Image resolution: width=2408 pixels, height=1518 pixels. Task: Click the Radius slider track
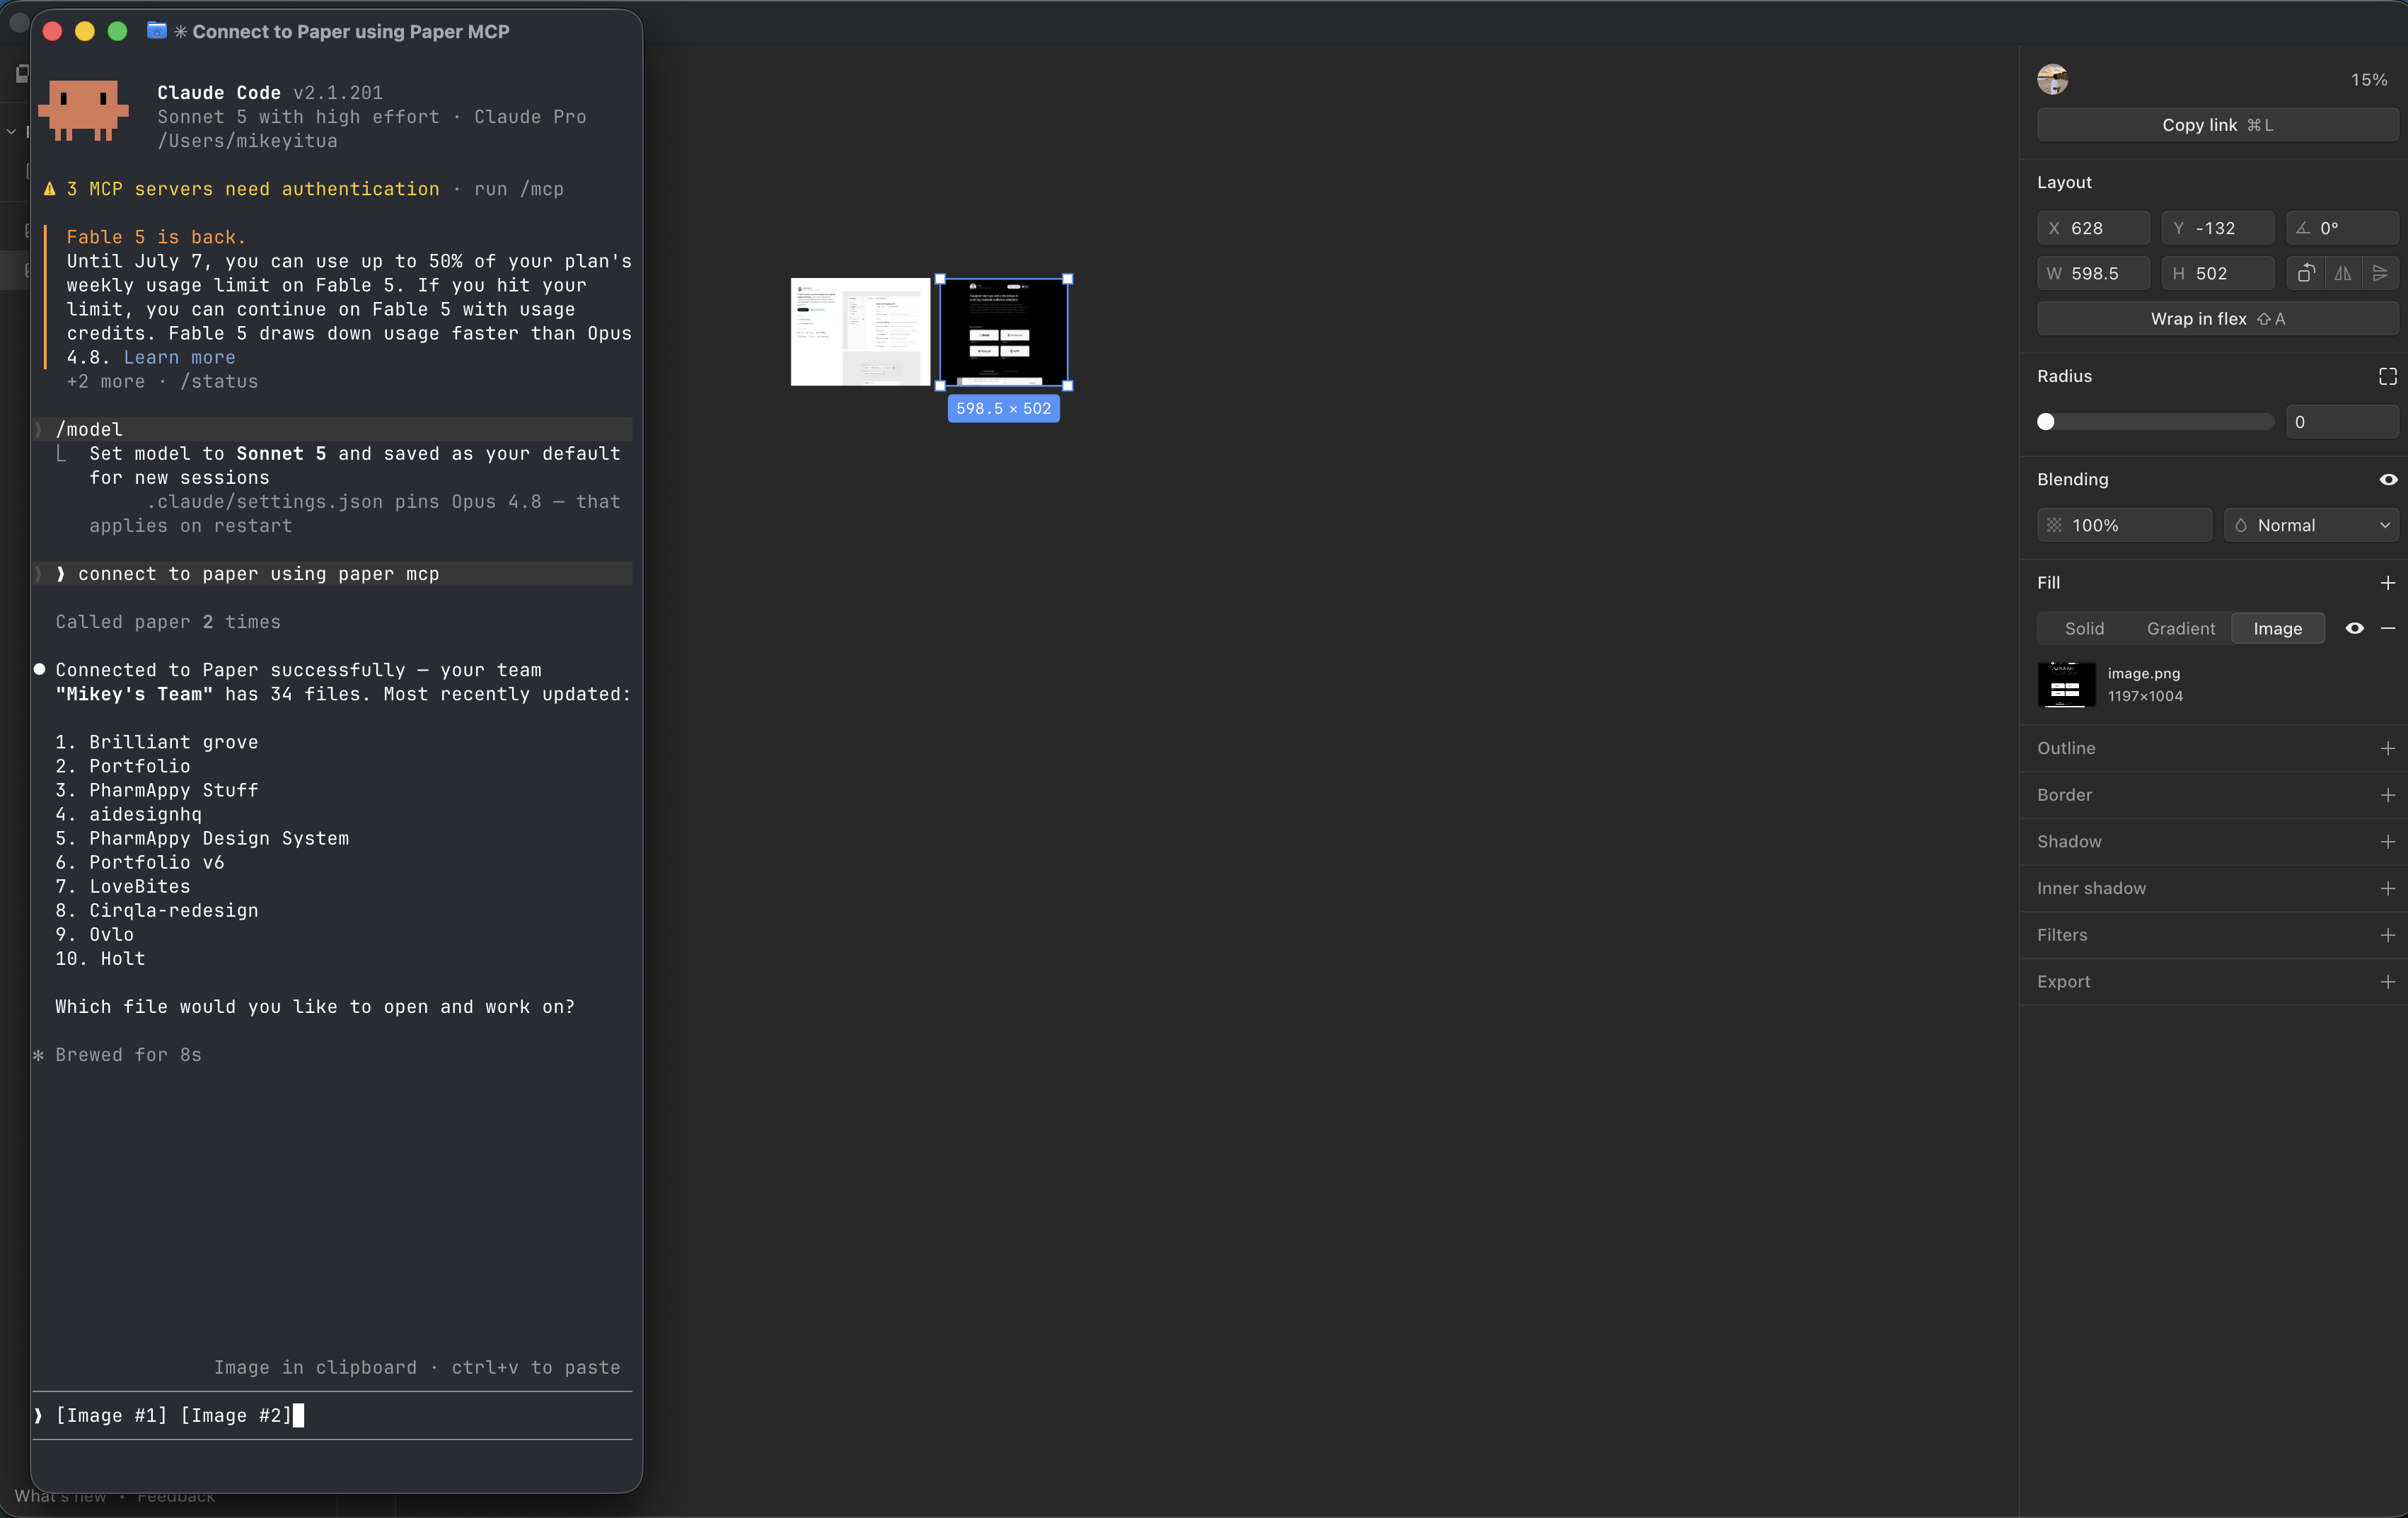2156,422
